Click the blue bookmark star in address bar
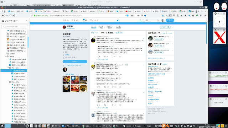228x128 pixels. [x=145, y=16]
